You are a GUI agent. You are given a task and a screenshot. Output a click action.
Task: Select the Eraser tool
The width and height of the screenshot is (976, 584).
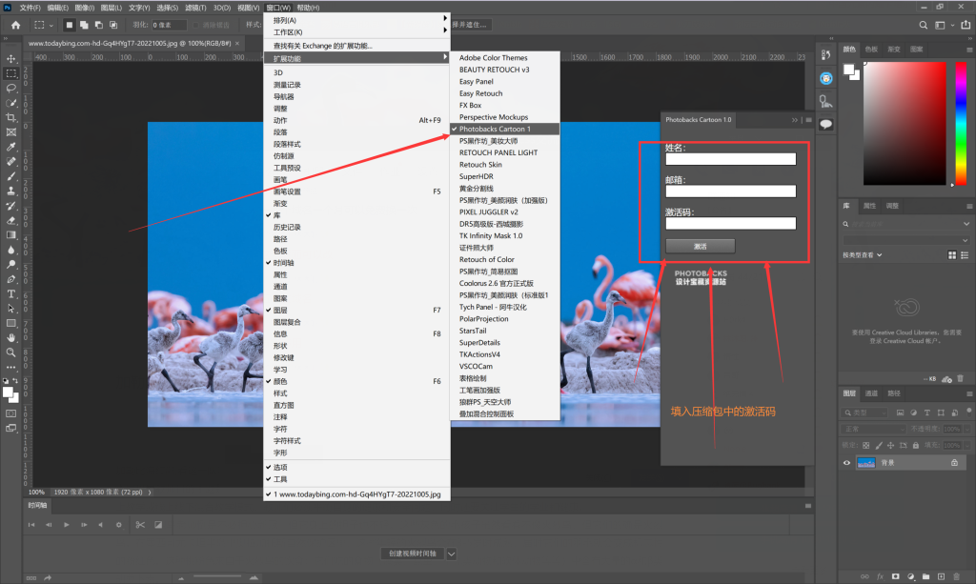11,220
